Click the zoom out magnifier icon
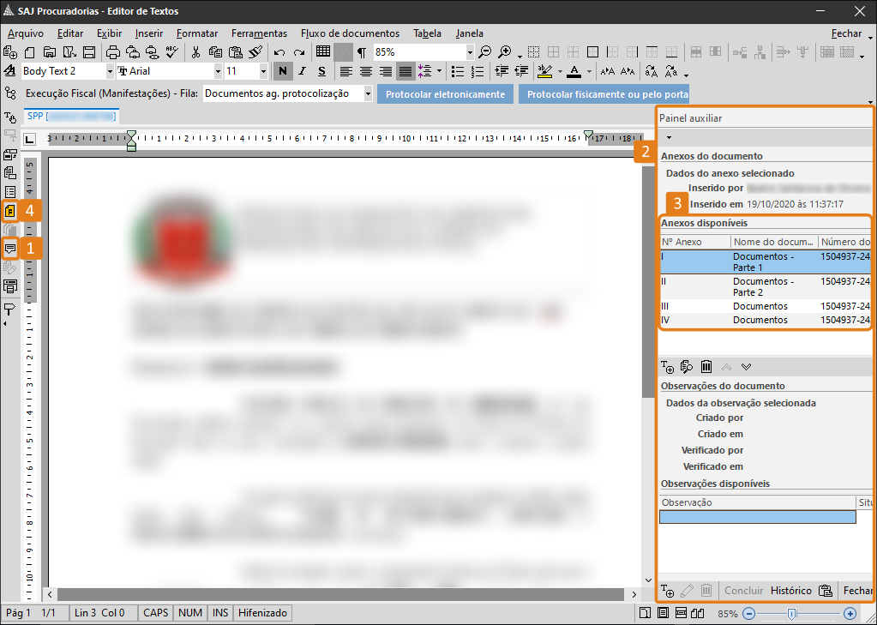 [x=485, y=52]
